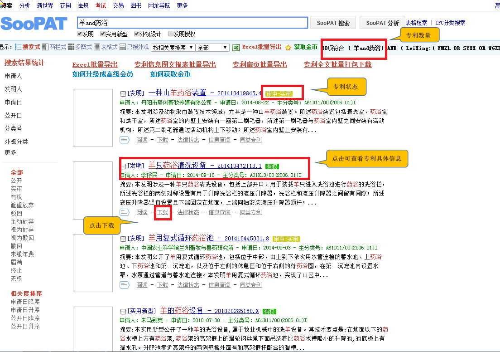The image size is (500, 352).
Task: Show 申请人 statistics in the sidebar
Action: [x=14, y=76]
